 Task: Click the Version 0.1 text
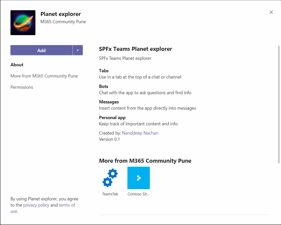pos(109,139)
